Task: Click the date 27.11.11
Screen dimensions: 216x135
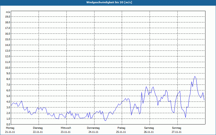Action: (177, 132)
